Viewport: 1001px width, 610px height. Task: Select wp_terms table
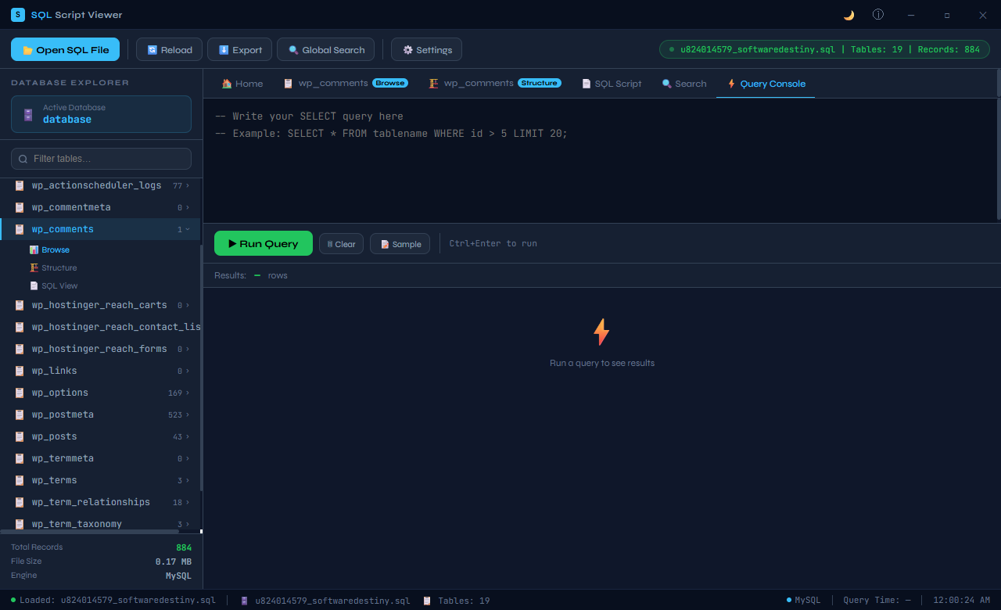(x=100, y=480)
